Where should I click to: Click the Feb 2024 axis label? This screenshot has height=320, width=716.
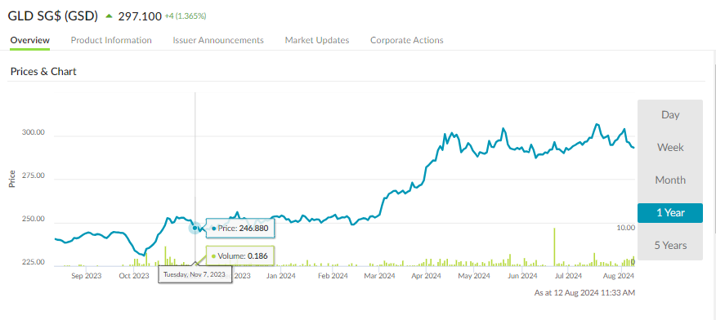click(x=333, y=276)
